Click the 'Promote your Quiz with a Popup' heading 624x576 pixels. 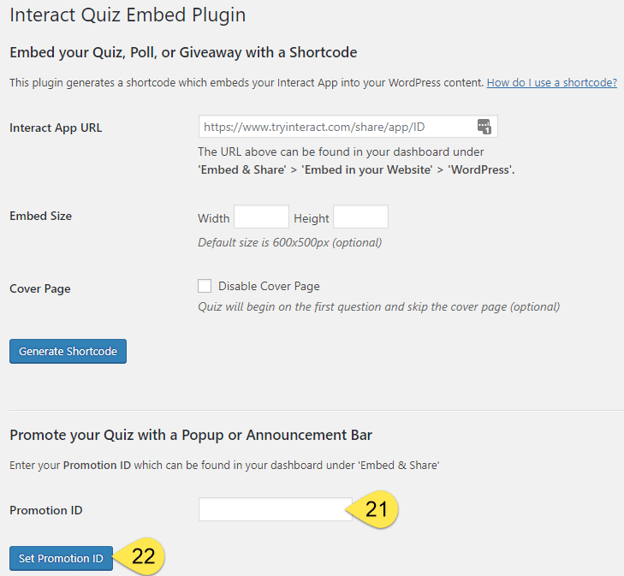pyautogui.click(x=191, y=435)
